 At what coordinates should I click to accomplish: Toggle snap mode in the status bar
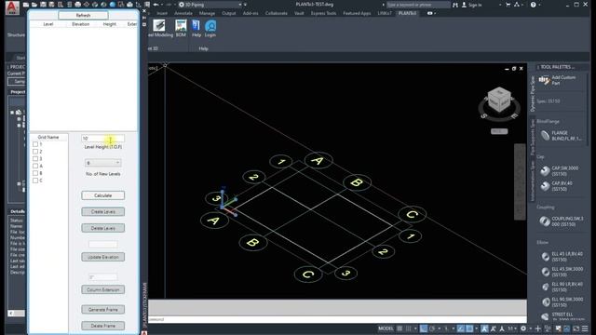[x=408, y=328]
